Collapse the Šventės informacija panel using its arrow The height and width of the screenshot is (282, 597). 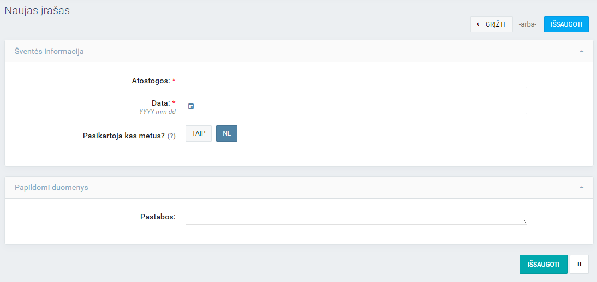click(x=581, y=51)
